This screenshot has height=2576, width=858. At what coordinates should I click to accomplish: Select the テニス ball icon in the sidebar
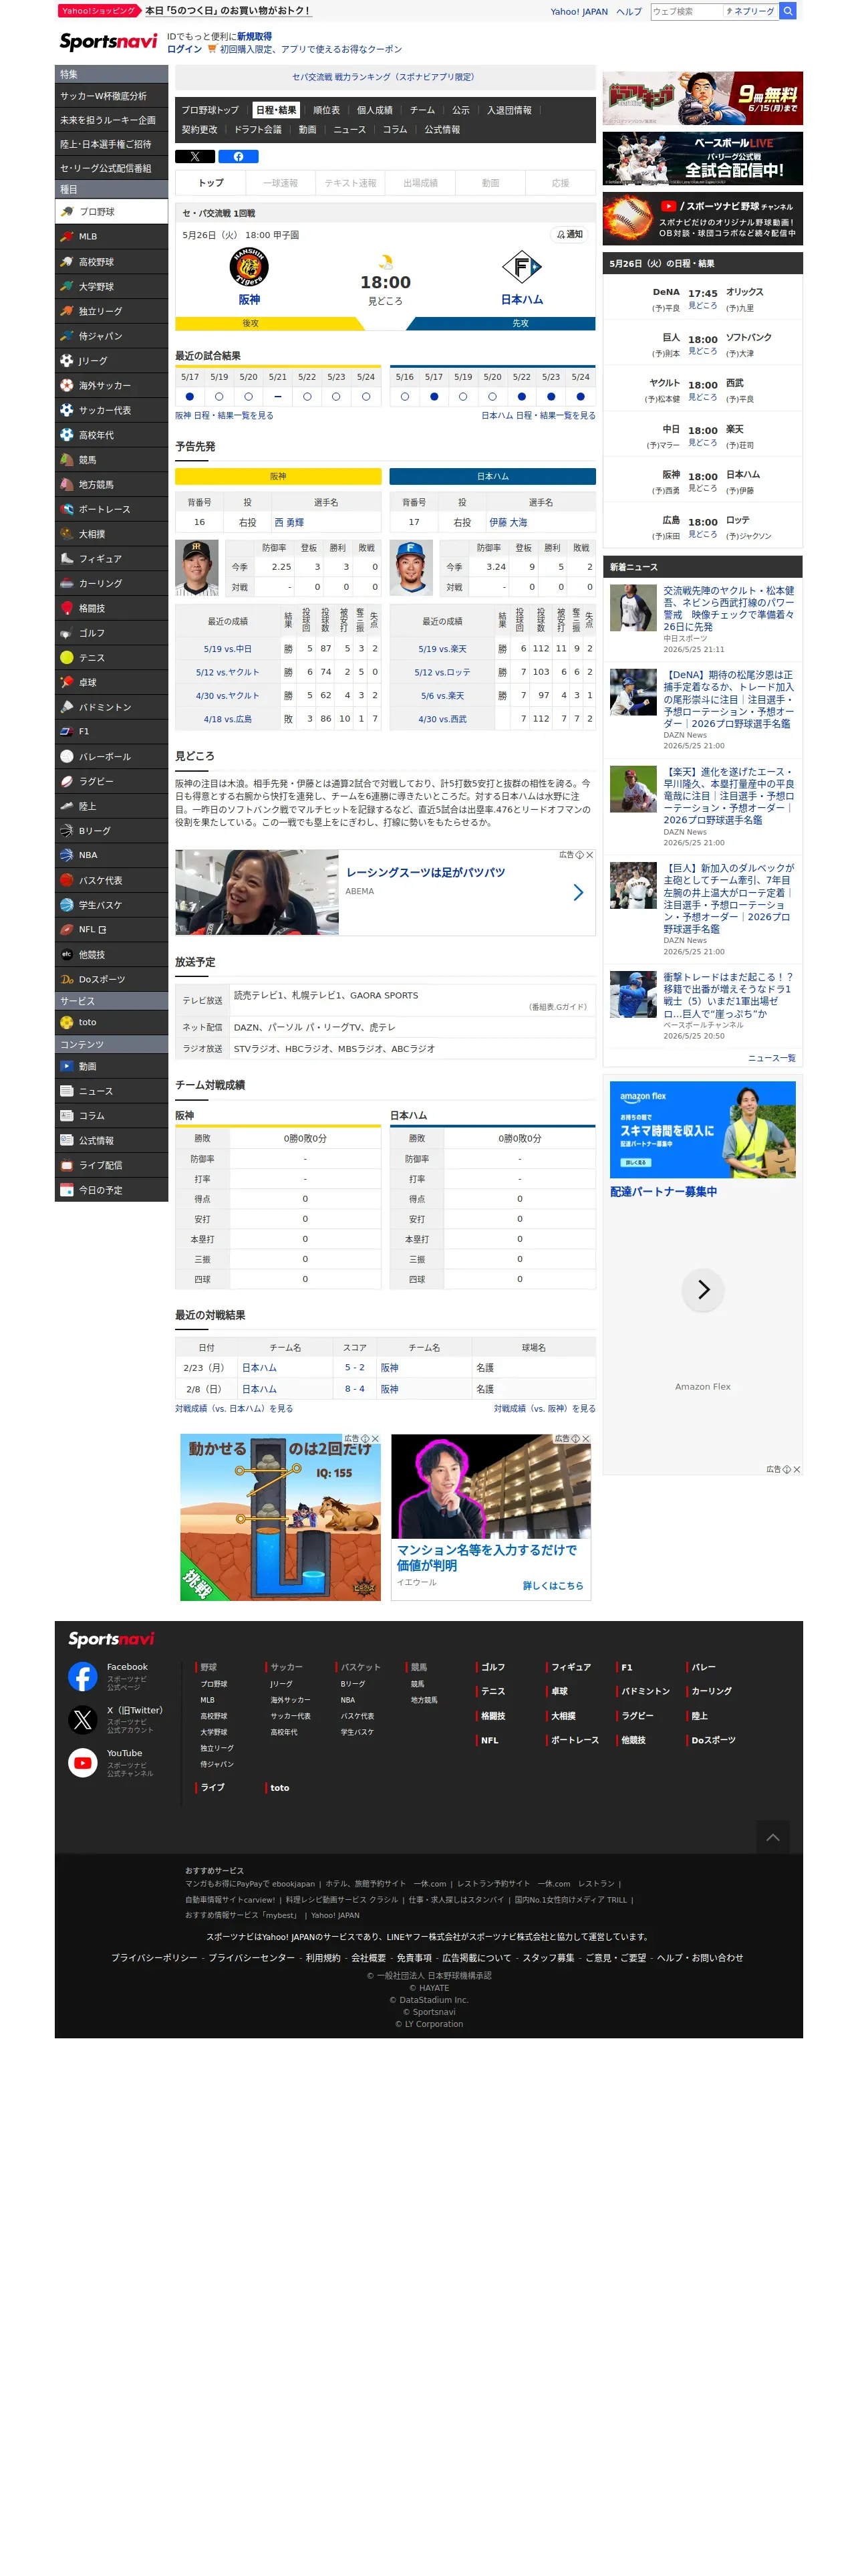click(x=67, y=658)
